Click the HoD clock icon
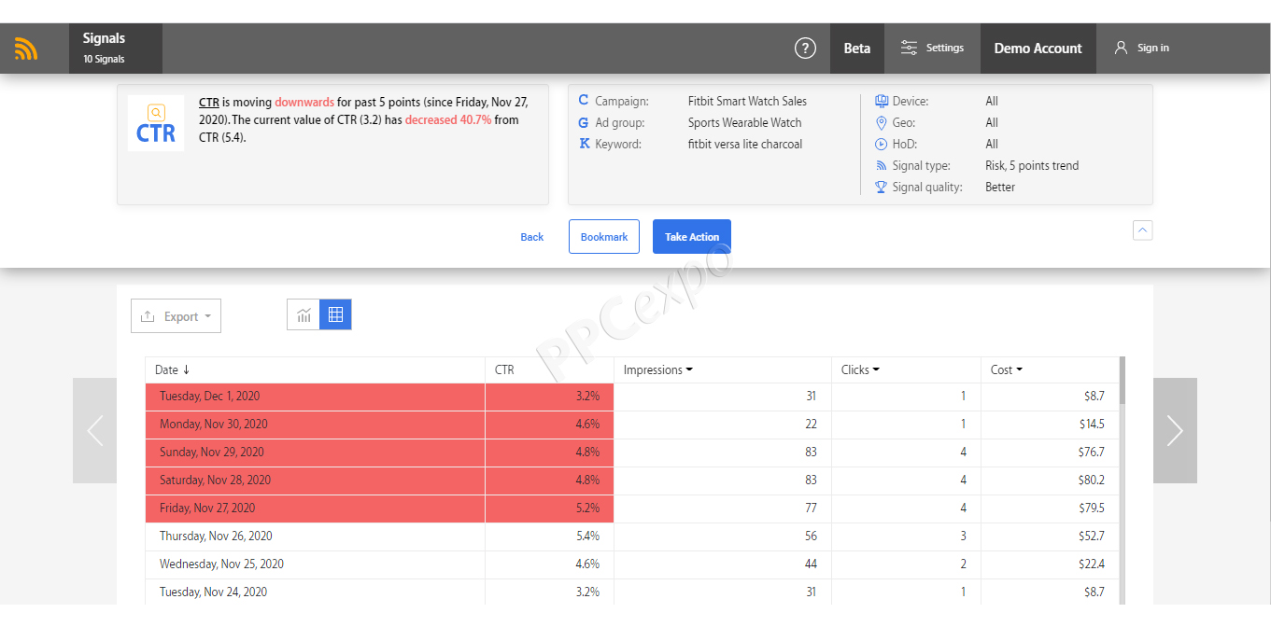This screenshot has width=1271, height=627. [882, 144]
